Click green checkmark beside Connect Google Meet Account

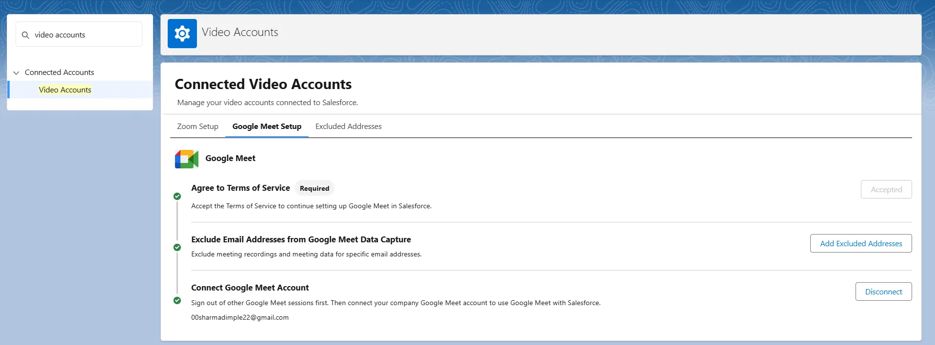[177, 301]
